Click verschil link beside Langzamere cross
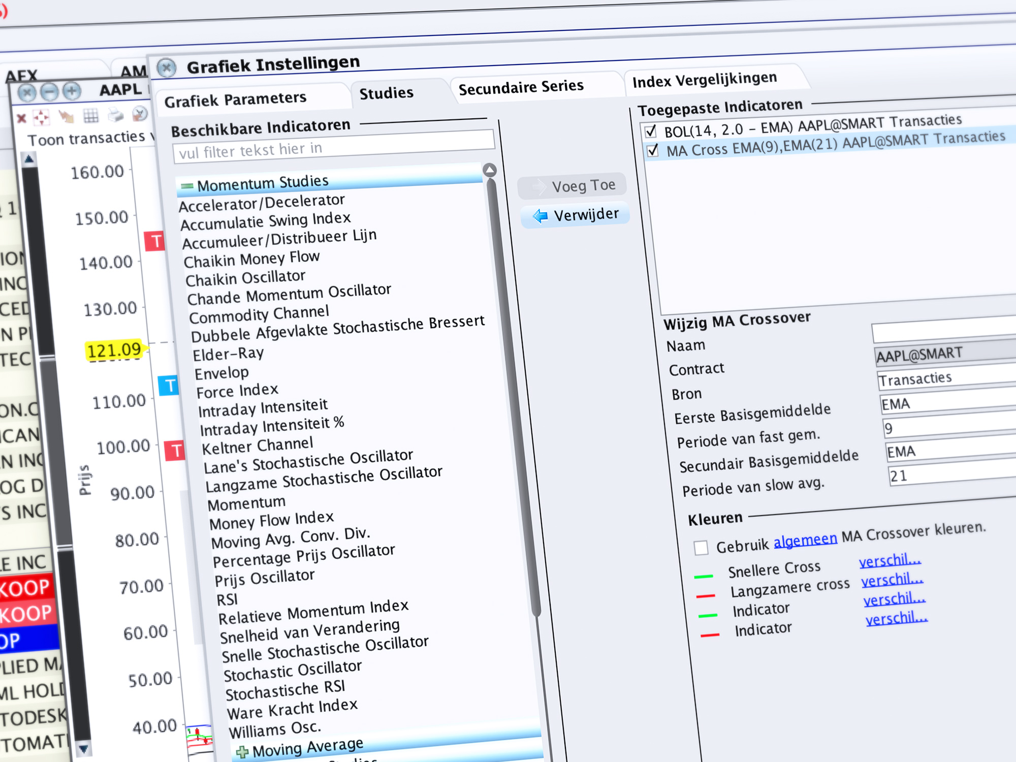Image resolution: width=1016 pixels, height=762 pixels. 892,580
